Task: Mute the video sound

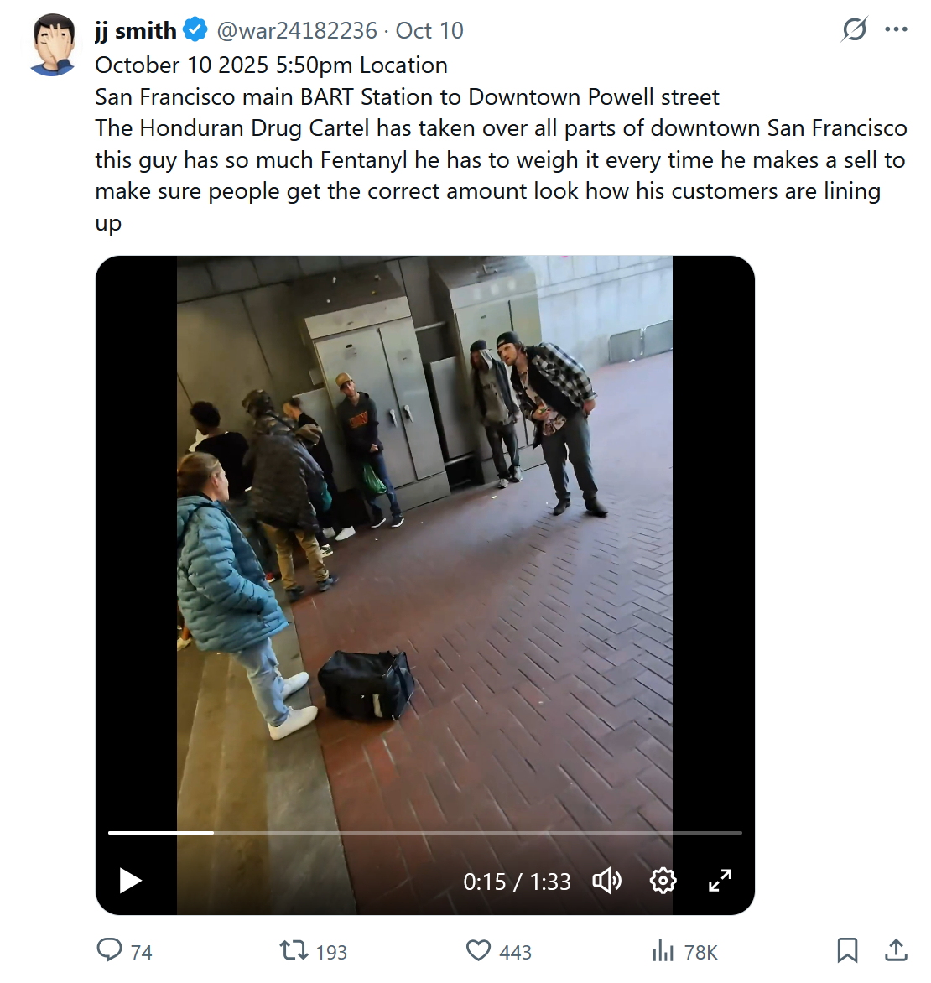Action: click(606, 881)
